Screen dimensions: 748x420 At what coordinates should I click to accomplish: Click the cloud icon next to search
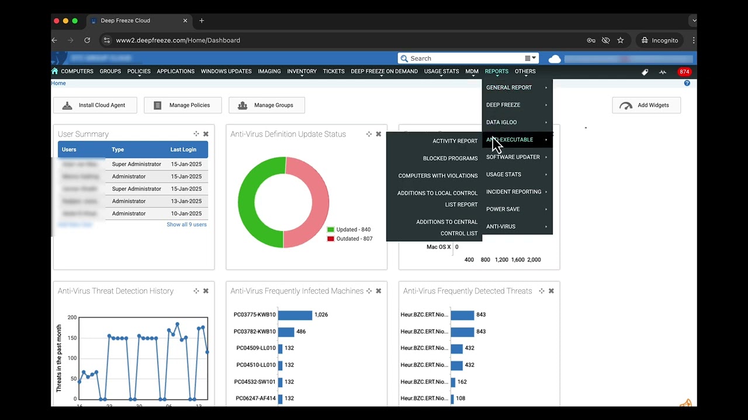click(555, 58)
